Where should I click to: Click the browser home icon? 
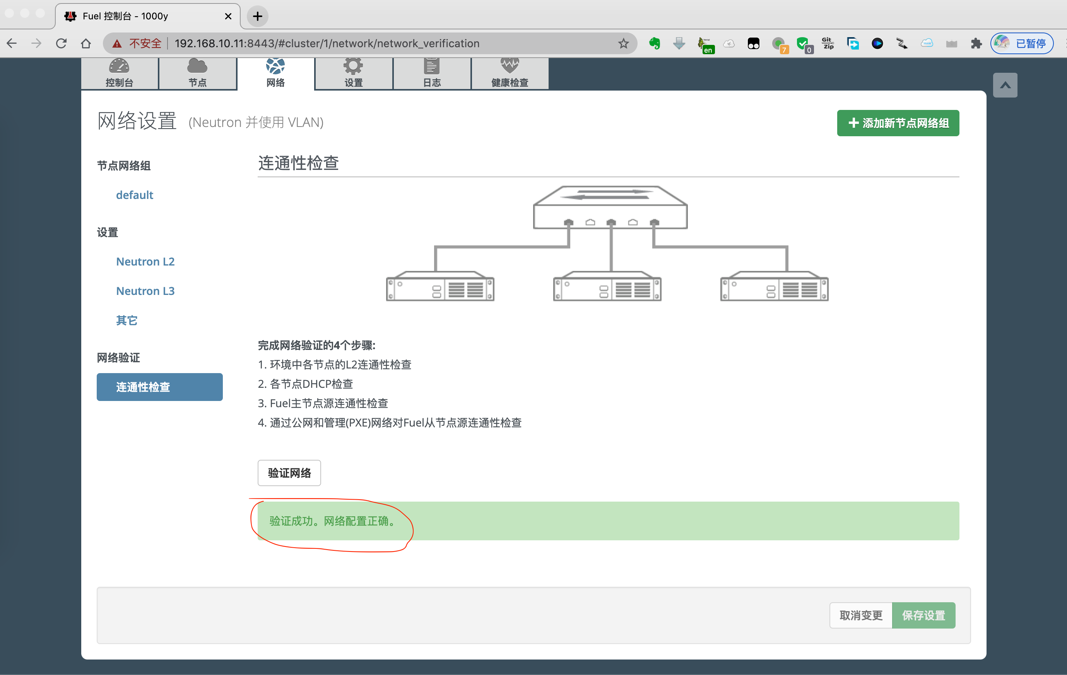click(x=86, y=43)
